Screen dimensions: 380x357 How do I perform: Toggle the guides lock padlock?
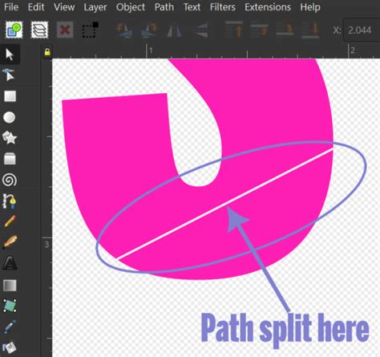coord(47,52)
